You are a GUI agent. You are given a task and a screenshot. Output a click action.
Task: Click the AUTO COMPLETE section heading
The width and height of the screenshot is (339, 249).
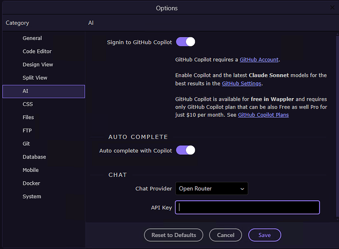point(138,137)
